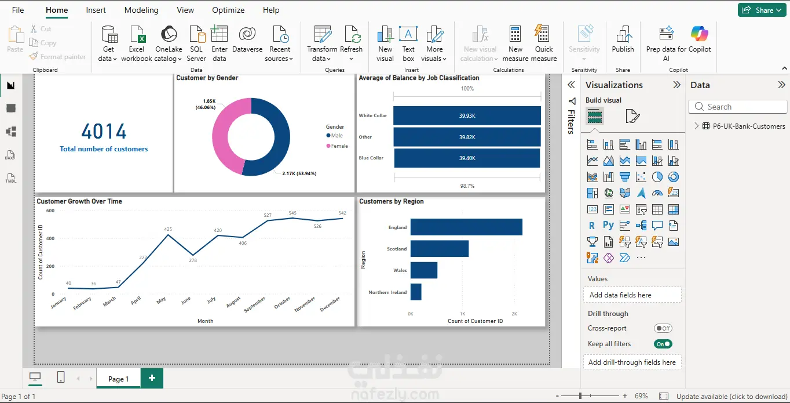
Task: Choose the Area chart visual icon
Action: 608,161
